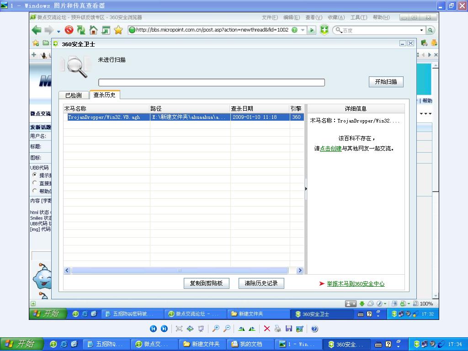Image resolution: width=468 pixels, height=351 pixels.
Task: Open the 收藏(A) menu in 360 browser
Action: pyautogui.click(x=336, y=17)
